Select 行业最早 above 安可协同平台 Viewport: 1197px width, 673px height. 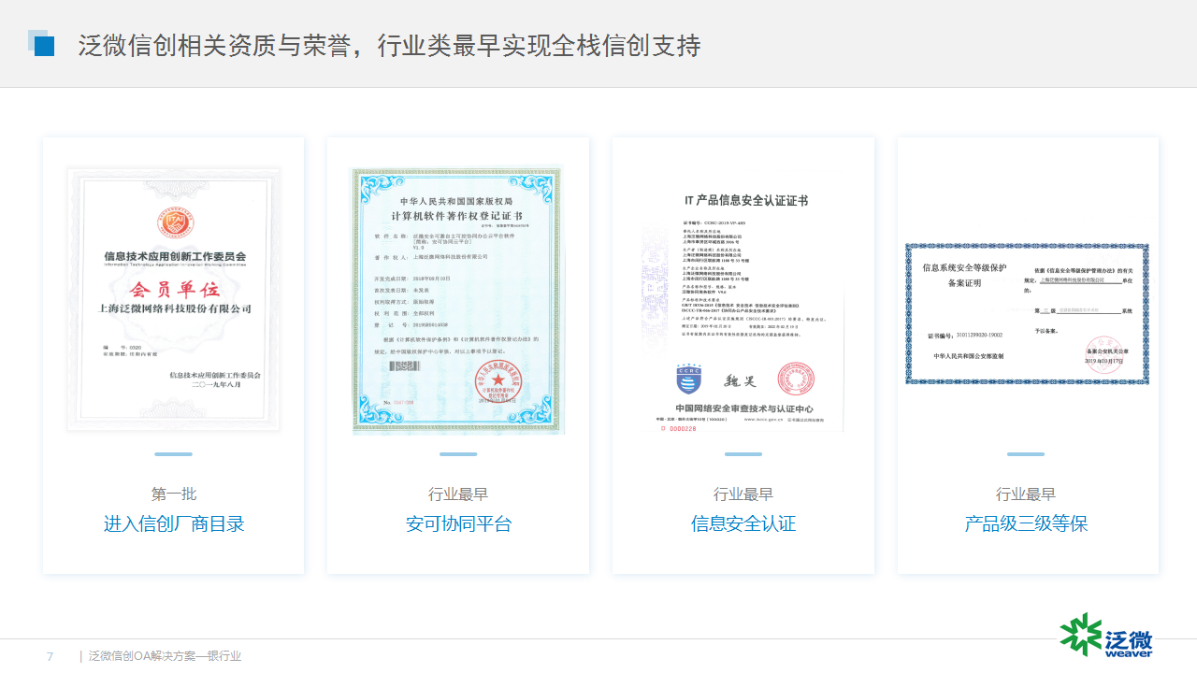[x=458, y=494]
